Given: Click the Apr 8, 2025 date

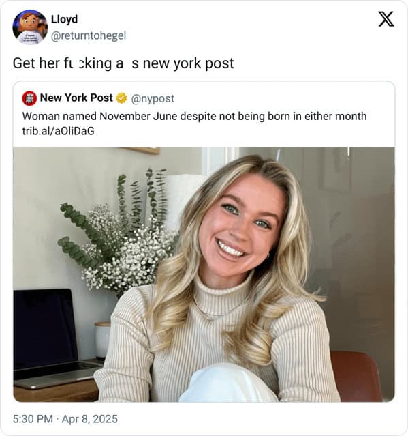Looking at the screenshot, I should click(x=90, y=419).
